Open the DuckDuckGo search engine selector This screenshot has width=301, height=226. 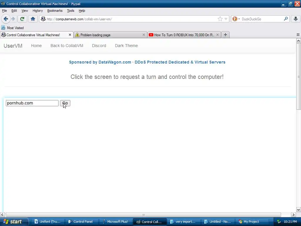[x=236, y=19]
